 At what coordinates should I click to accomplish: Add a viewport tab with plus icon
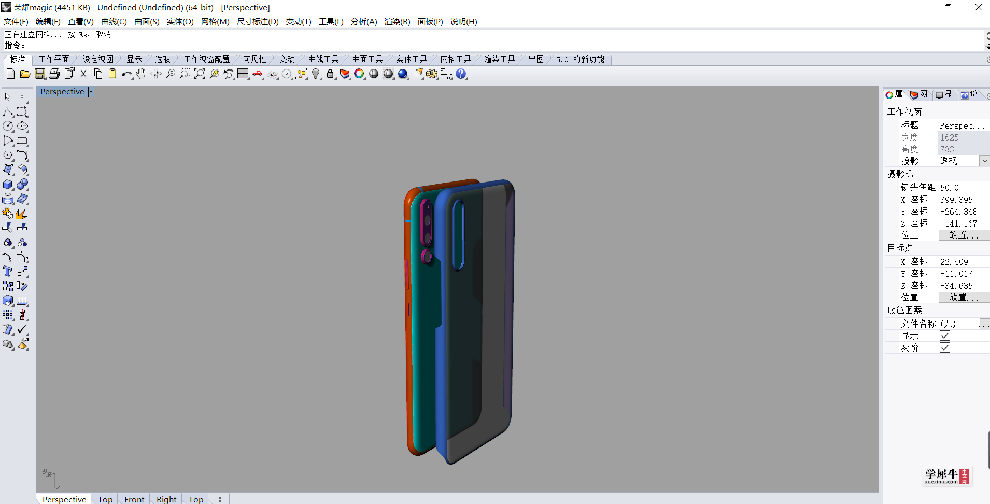220,499
